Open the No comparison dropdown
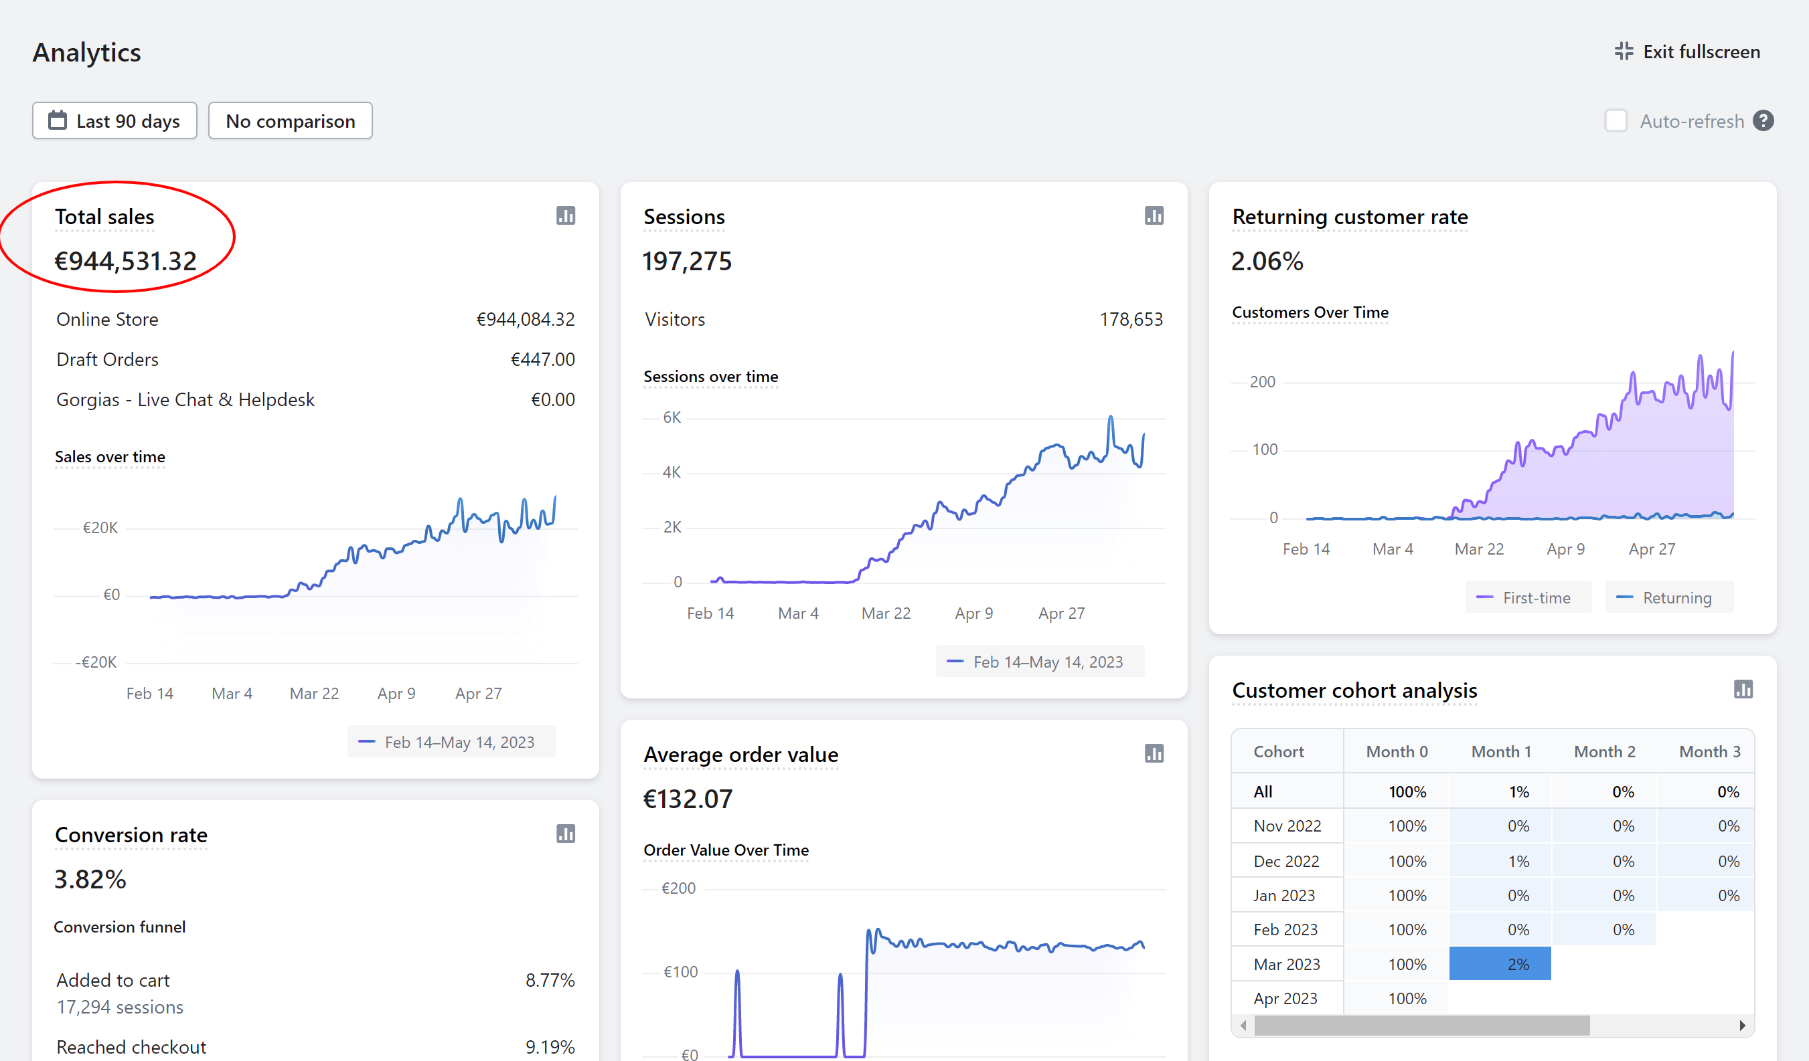The height and width of the screenshot is (1061, 1809). coord(290,120)
